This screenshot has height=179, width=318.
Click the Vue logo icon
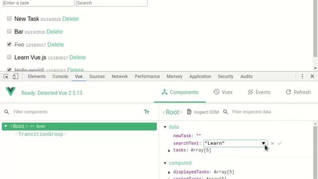click(10, 91)
